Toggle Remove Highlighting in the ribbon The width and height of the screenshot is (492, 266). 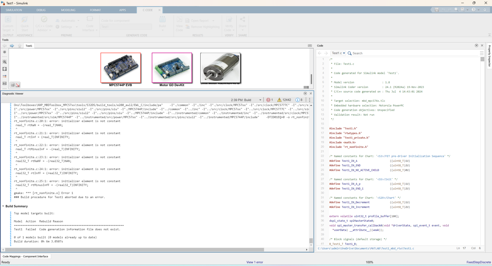(202, 27)
